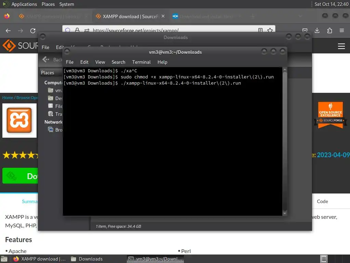Click the Back button in Downloads window

52,60
